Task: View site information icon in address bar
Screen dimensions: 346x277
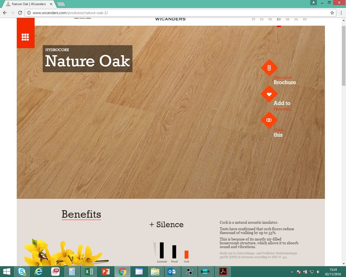Action: pyautogui.click(x=29, y=13)
